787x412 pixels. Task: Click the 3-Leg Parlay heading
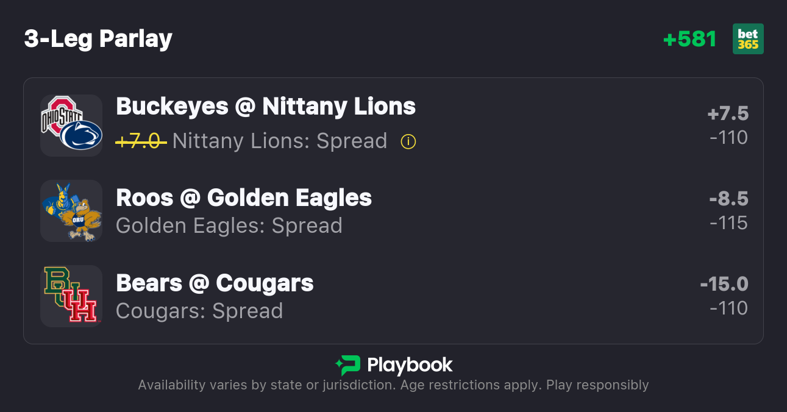click(98, 39)
